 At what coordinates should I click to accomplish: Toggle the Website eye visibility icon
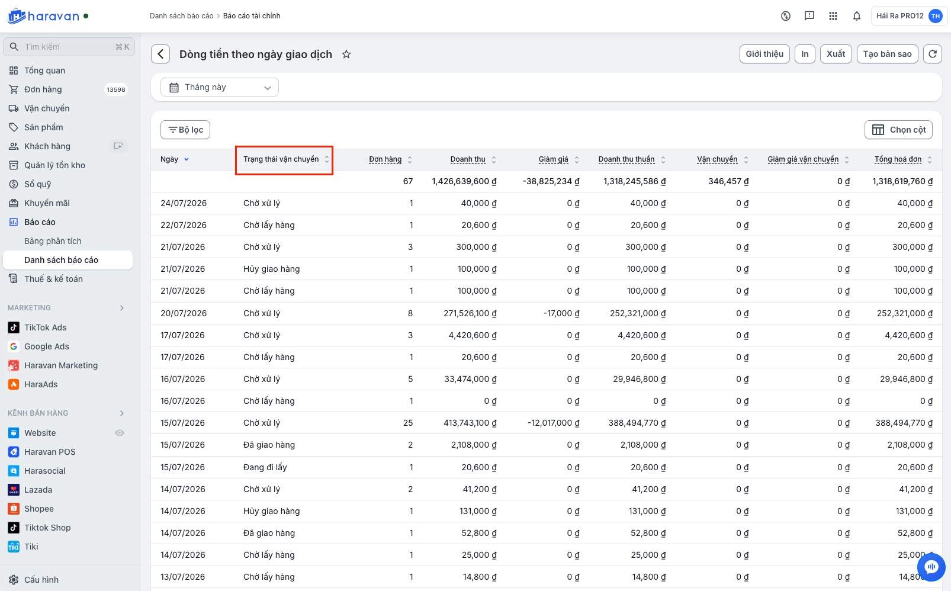120,433
